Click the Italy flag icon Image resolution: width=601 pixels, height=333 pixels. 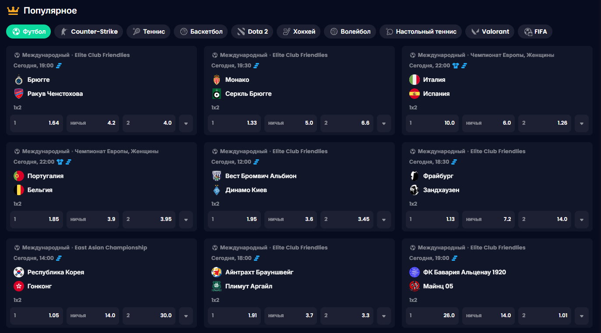click(x=414, y=80)
